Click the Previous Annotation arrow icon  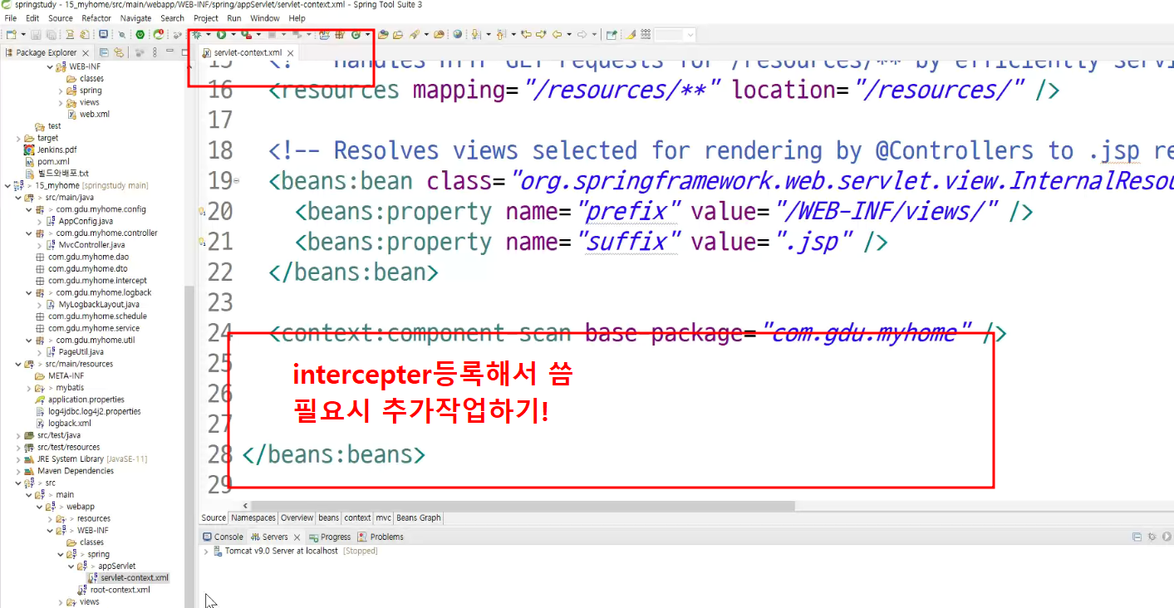click(501, 35)
